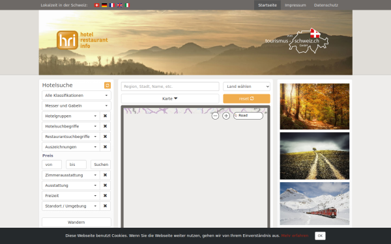Open the Datenschutz page

click(x=326, y=5)
